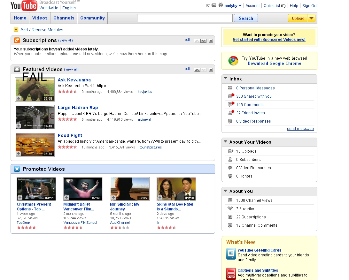Image resolution: width=349 pixels, height=280 pixels.
Task: Click English language link
Action: point(69,8)
